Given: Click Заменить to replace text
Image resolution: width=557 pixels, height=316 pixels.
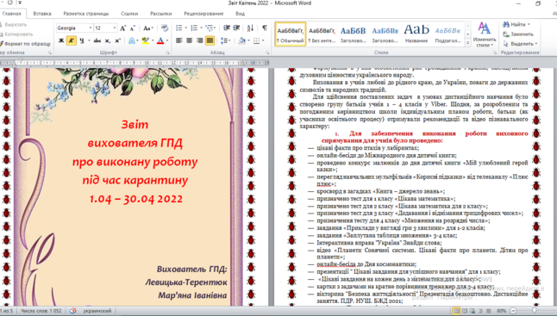Looking at the screenshot, I should [x=519, y=34].
